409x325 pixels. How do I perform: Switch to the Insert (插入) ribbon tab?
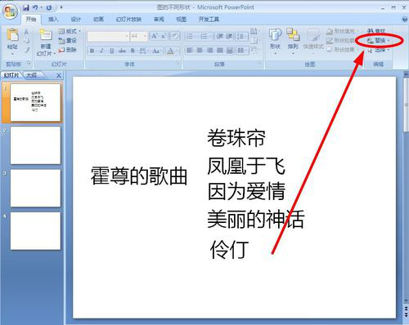(x=53, y=20)
